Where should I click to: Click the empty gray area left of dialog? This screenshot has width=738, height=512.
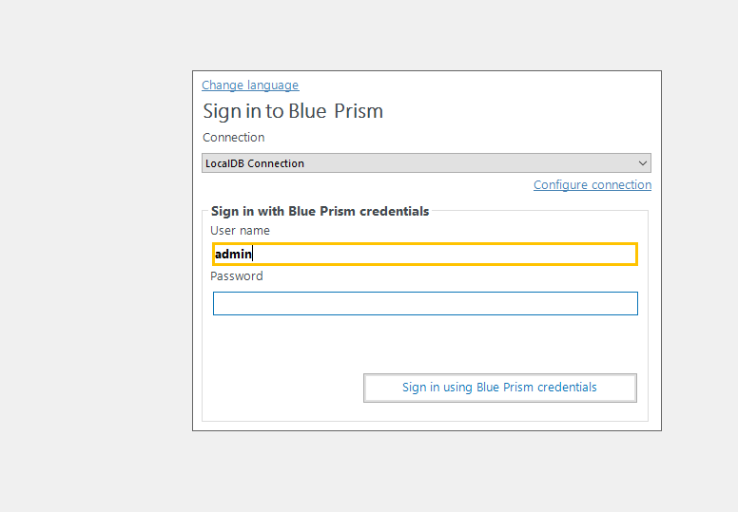click(x=95, y=256)
